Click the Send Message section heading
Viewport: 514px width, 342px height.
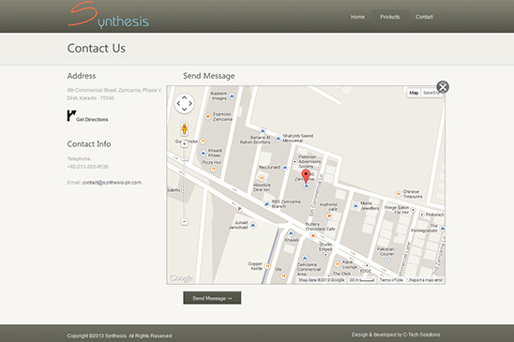pos(209,76)
